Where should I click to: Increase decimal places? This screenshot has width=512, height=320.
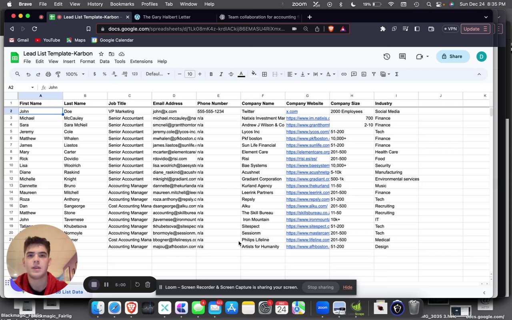pos(124,74)
